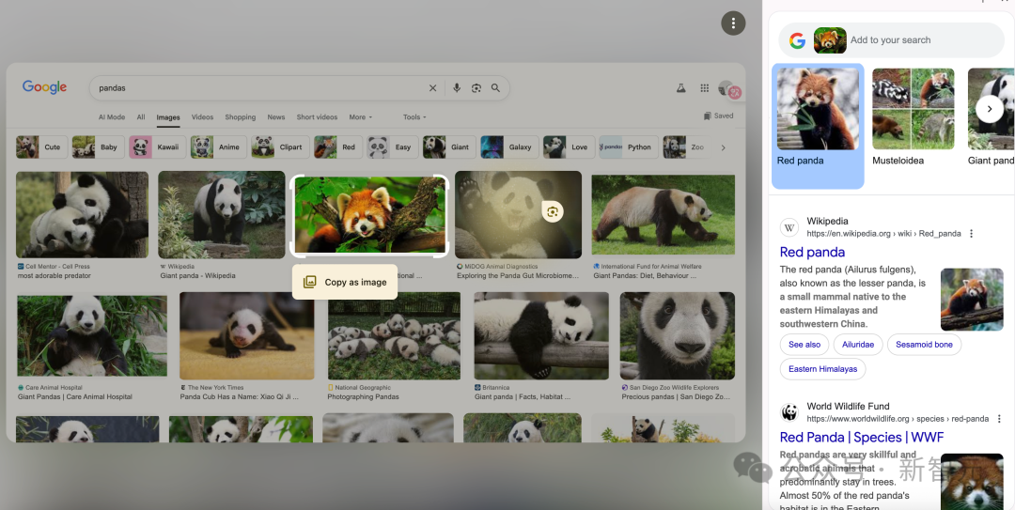1015x510 pixels.
Task: Open the News tab
Action: click(x=275, y=117)
